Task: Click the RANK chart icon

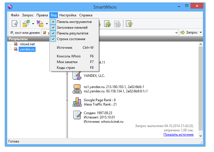Action: coord(77,102)
